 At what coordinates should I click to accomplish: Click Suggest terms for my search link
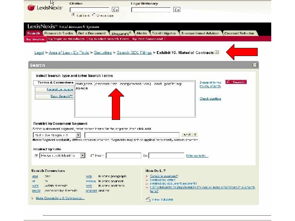pos(210,84)
